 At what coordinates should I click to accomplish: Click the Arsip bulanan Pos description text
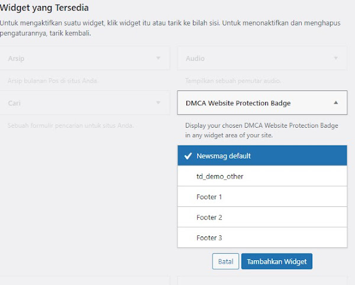(53, 80)
